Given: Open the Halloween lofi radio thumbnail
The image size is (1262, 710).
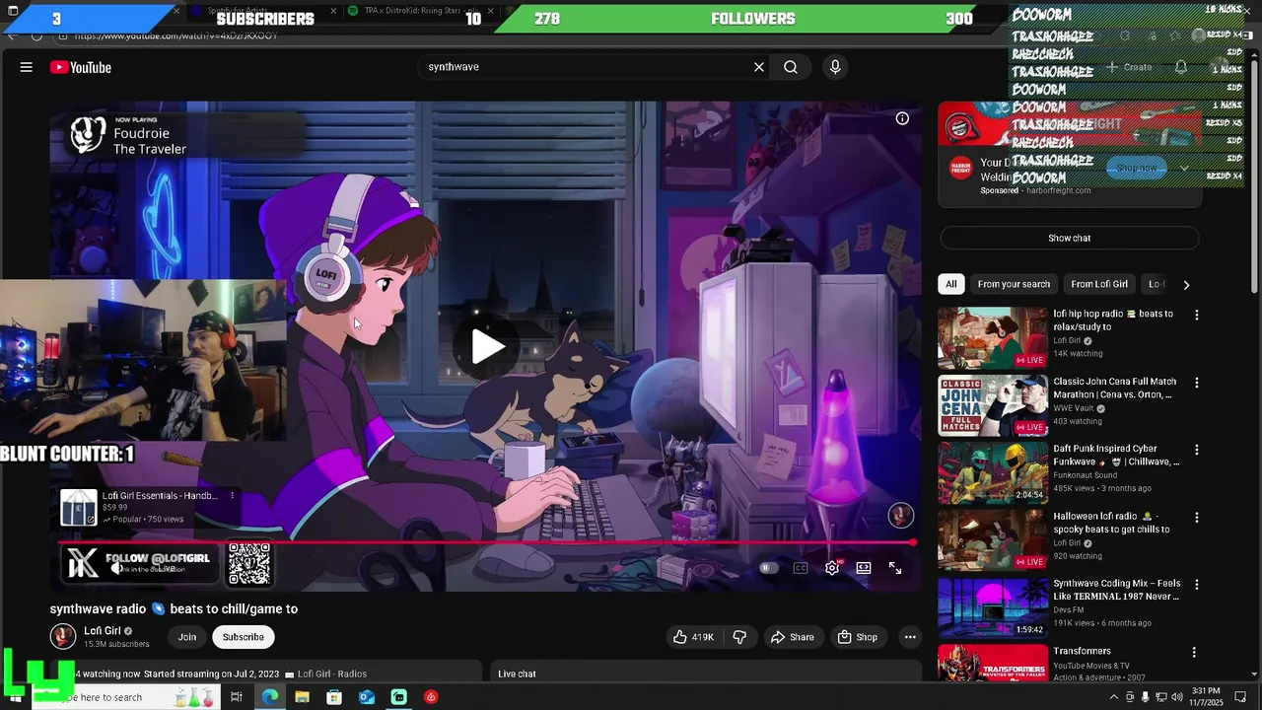Looking at the screenshot, I should click(x=992, y=539).
